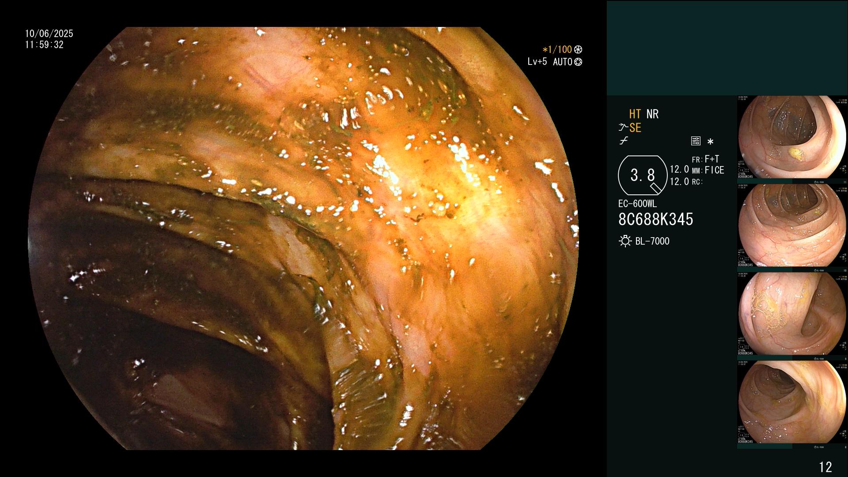Click the main live endoscopy image
Screen dimensions: 848x477
click(x=303, y=238)
